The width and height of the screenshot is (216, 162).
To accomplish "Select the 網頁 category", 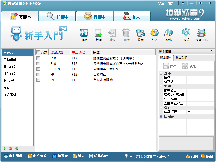I will point(18,87).
